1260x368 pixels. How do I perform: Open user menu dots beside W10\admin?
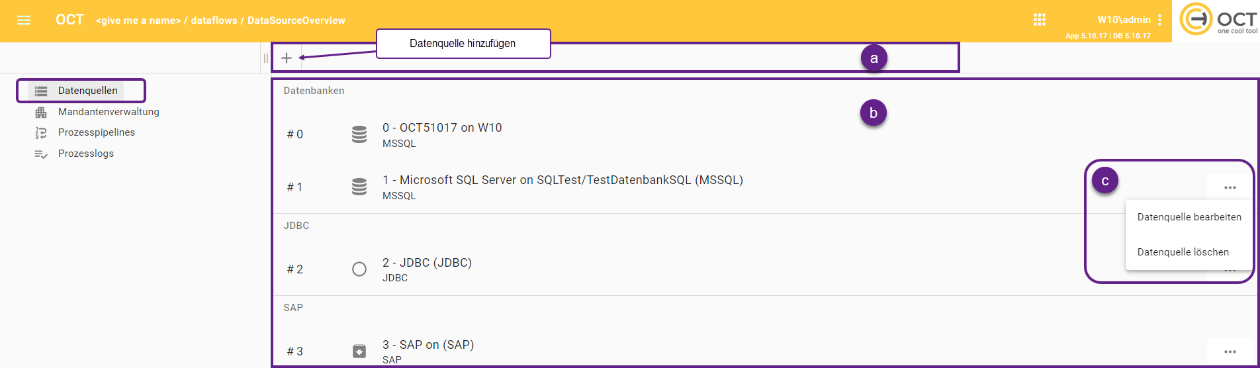tap(1159, 20)
